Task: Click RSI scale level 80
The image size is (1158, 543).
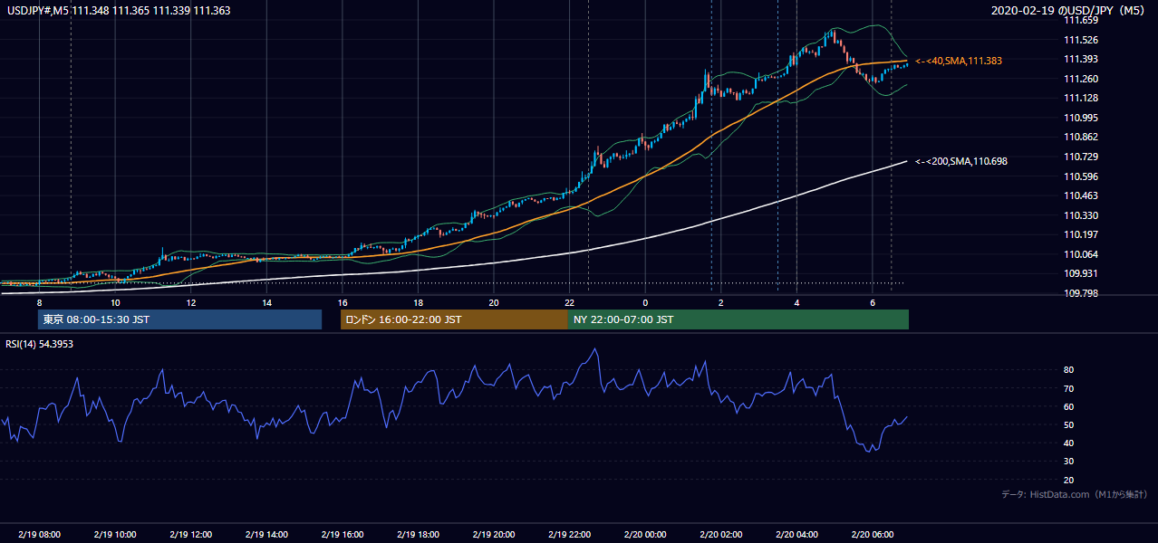Action: (x=1068, y=370)
